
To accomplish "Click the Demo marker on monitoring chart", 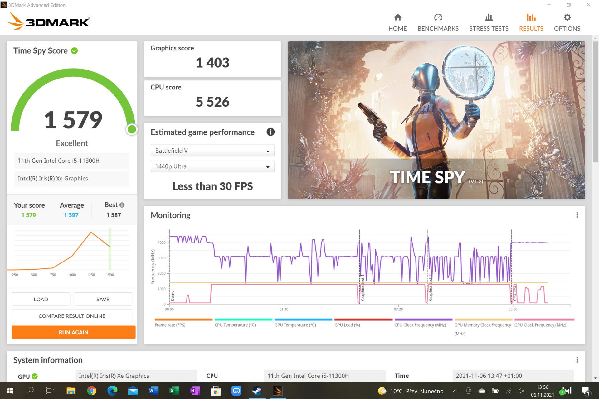I will (173, 295).
